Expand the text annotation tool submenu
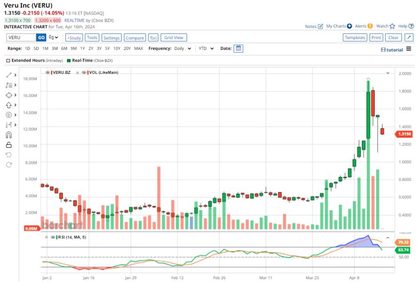Image resolution: width=419 pixels, height=282 pixels. tap(15, 85)
